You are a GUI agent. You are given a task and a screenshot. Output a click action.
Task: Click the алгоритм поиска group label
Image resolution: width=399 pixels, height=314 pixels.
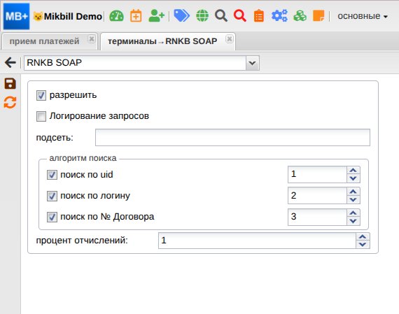pos(83,158)
